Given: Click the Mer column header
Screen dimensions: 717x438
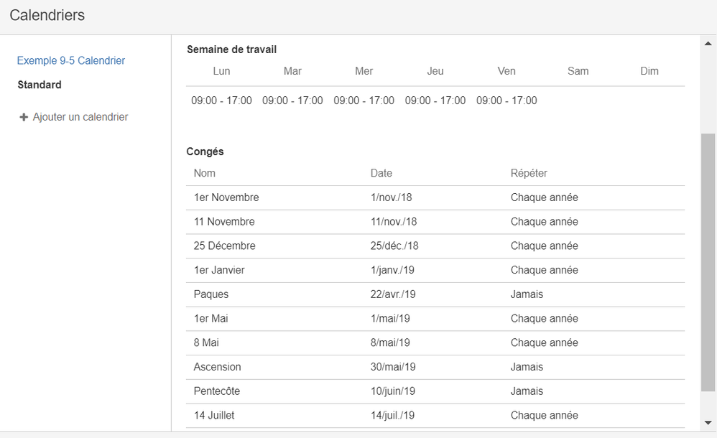Looking at the screenshot, I should (x=364, y=71).
